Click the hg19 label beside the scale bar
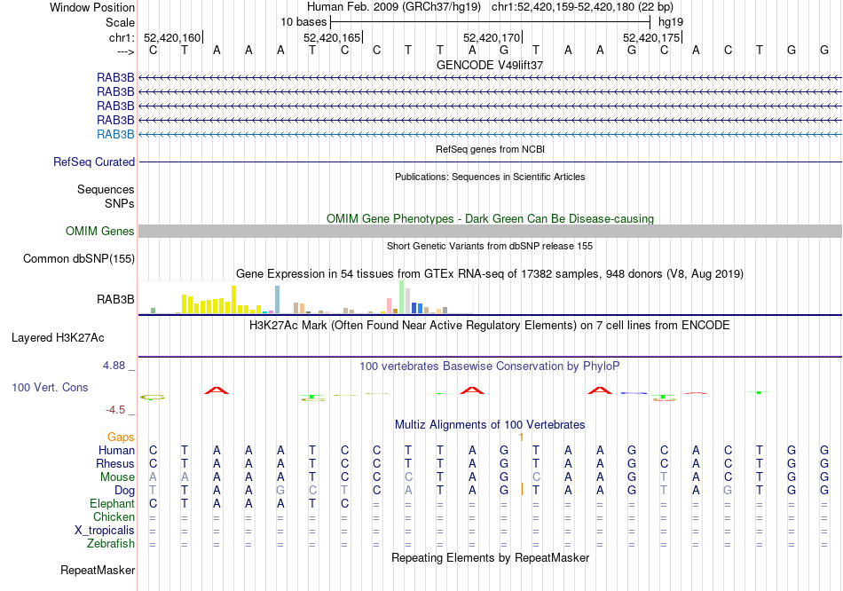843x591 pixels. [671, 22]
